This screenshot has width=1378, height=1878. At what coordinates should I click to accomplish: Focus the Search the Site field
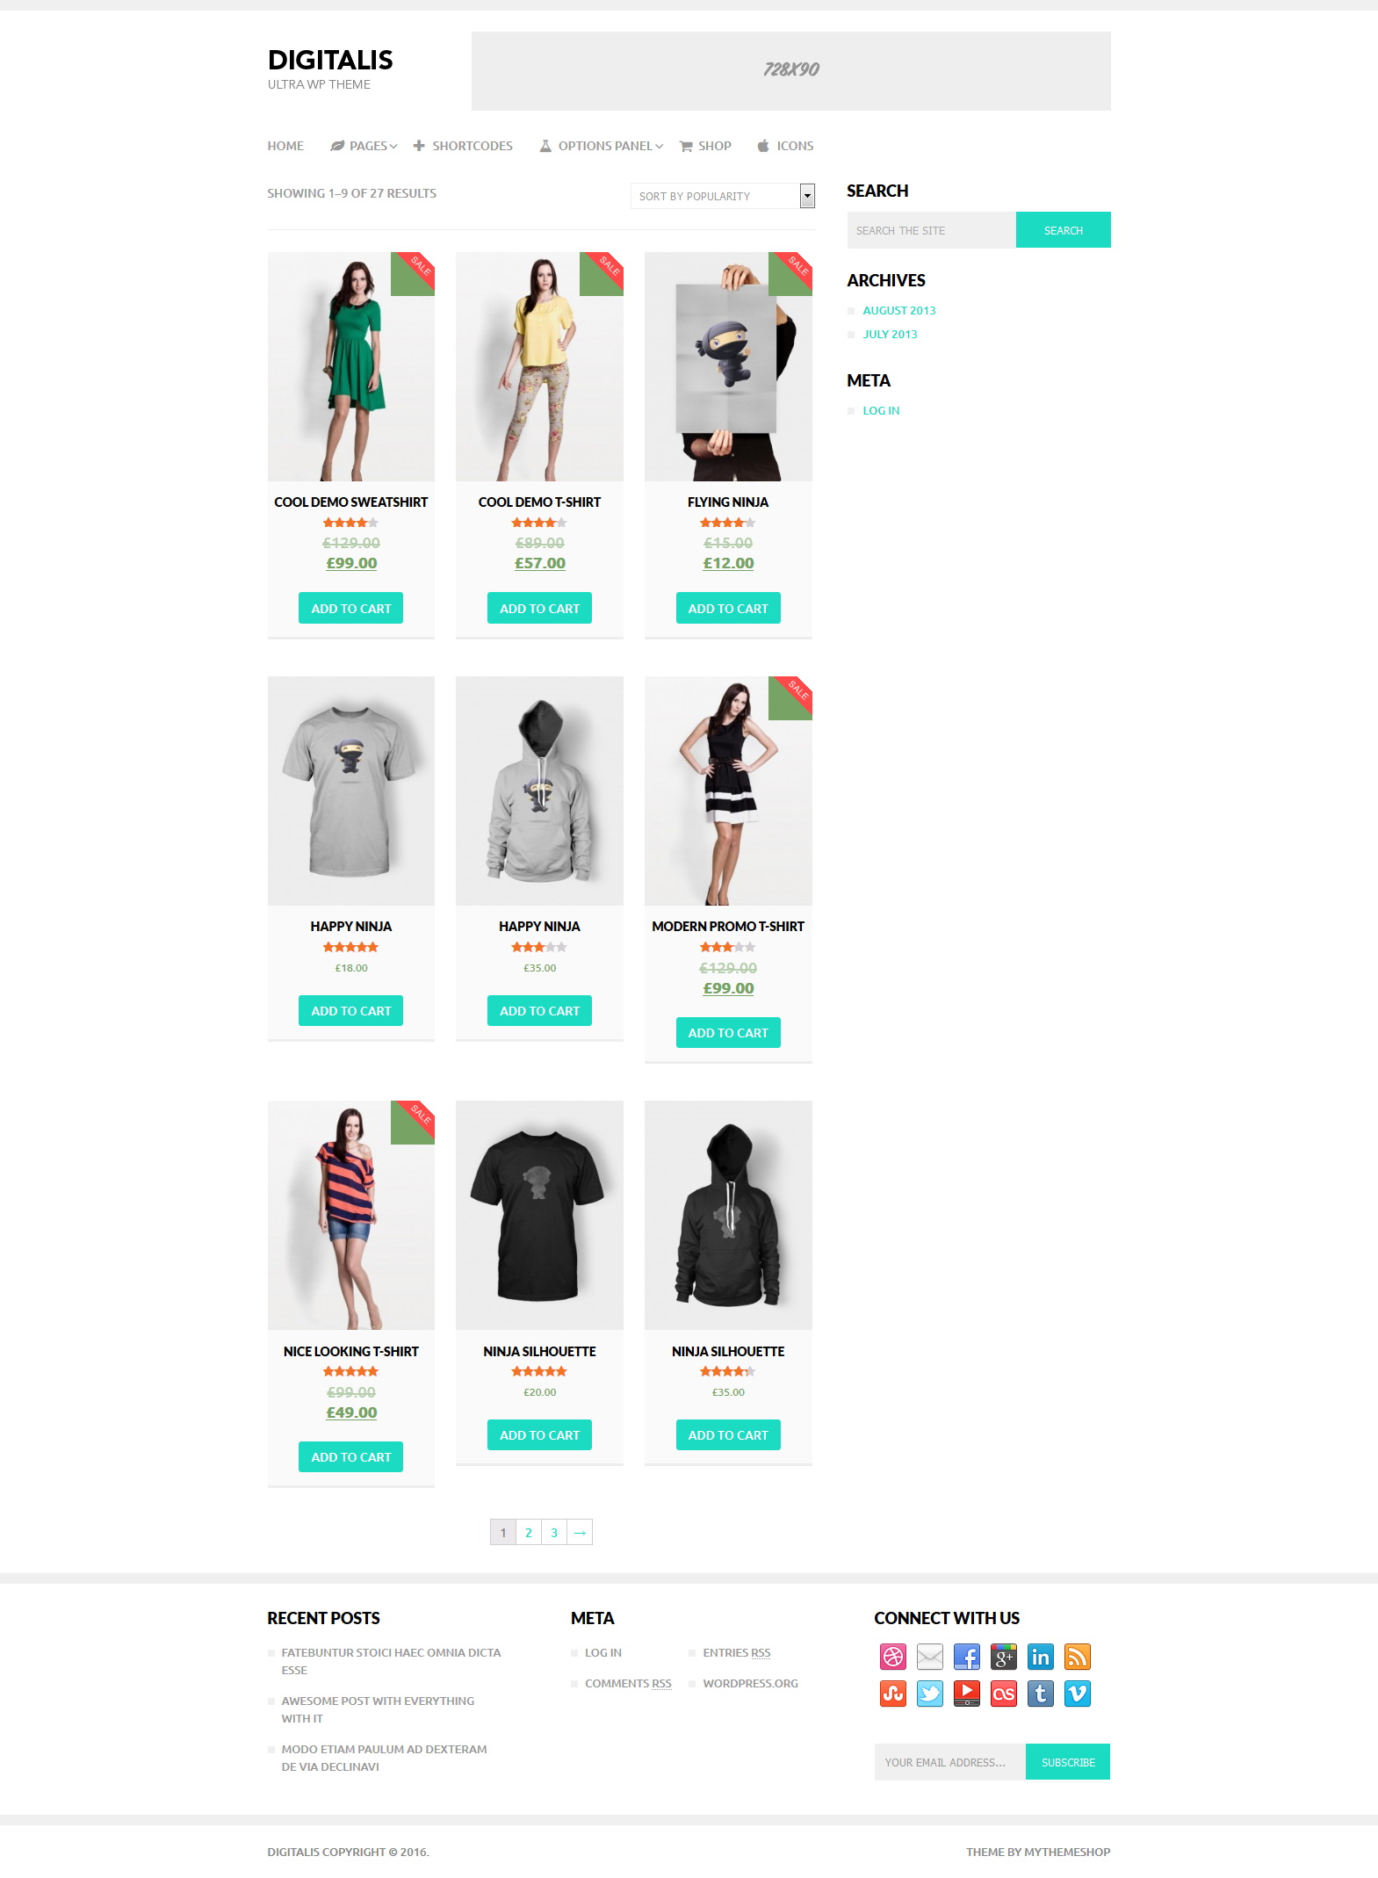[x=931, y=230]
